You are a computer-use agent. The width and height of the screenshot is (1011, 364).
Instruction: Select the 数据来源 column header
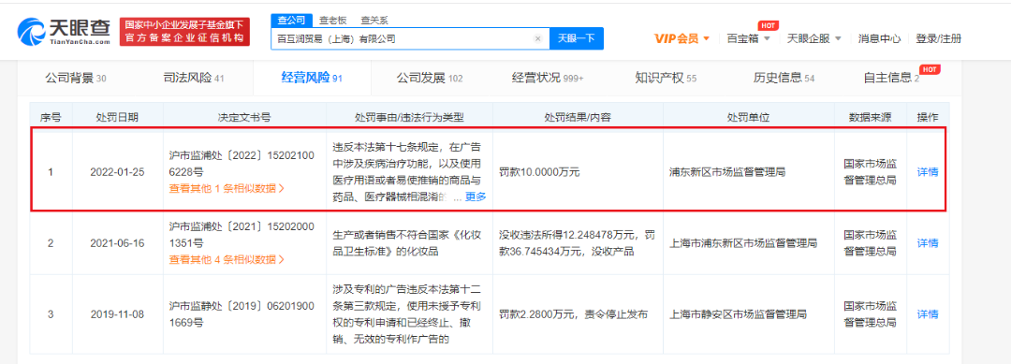pyautogui.click(x=871, y=117)
